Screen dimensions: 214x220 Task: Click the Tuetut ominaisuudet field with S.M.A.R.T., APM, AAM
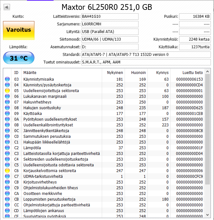(x=146, y=62)
